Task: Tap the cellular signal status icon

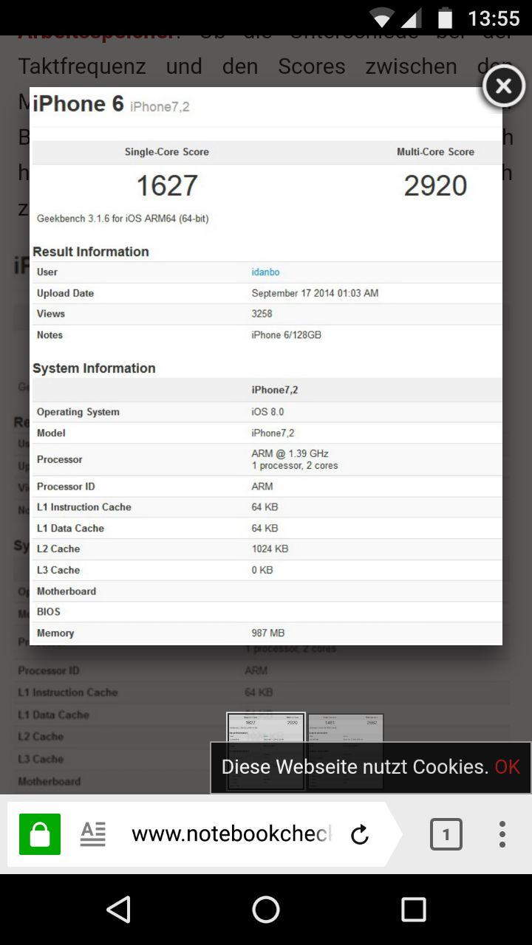Action: [x=412, y=18]
